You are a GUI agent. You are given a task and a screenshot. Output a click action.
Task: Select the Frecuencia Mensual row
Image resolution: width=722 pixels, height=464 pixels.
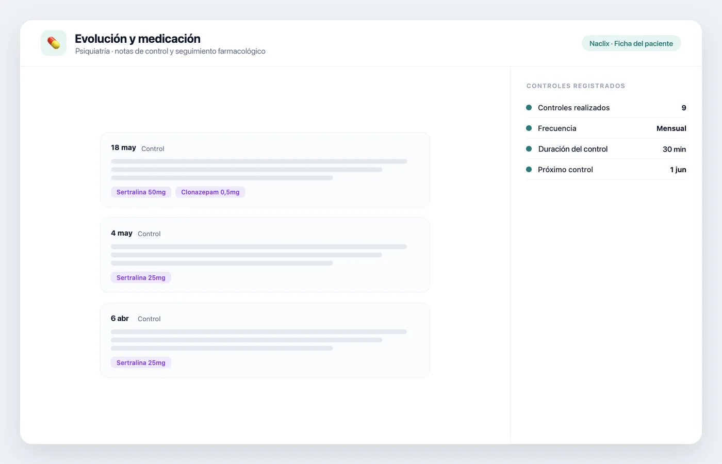tap(606, 128)
